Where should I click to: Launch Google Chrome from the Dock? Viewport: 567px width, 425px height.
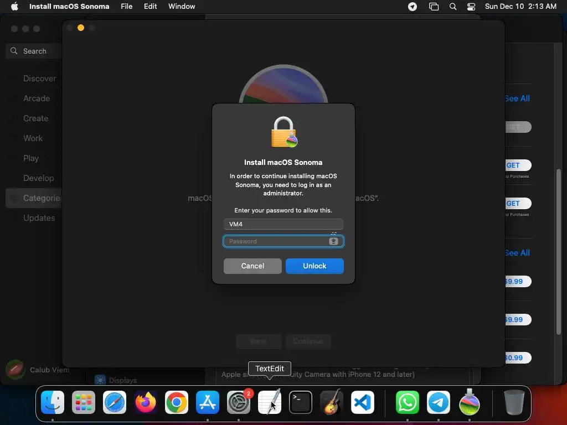177,402
